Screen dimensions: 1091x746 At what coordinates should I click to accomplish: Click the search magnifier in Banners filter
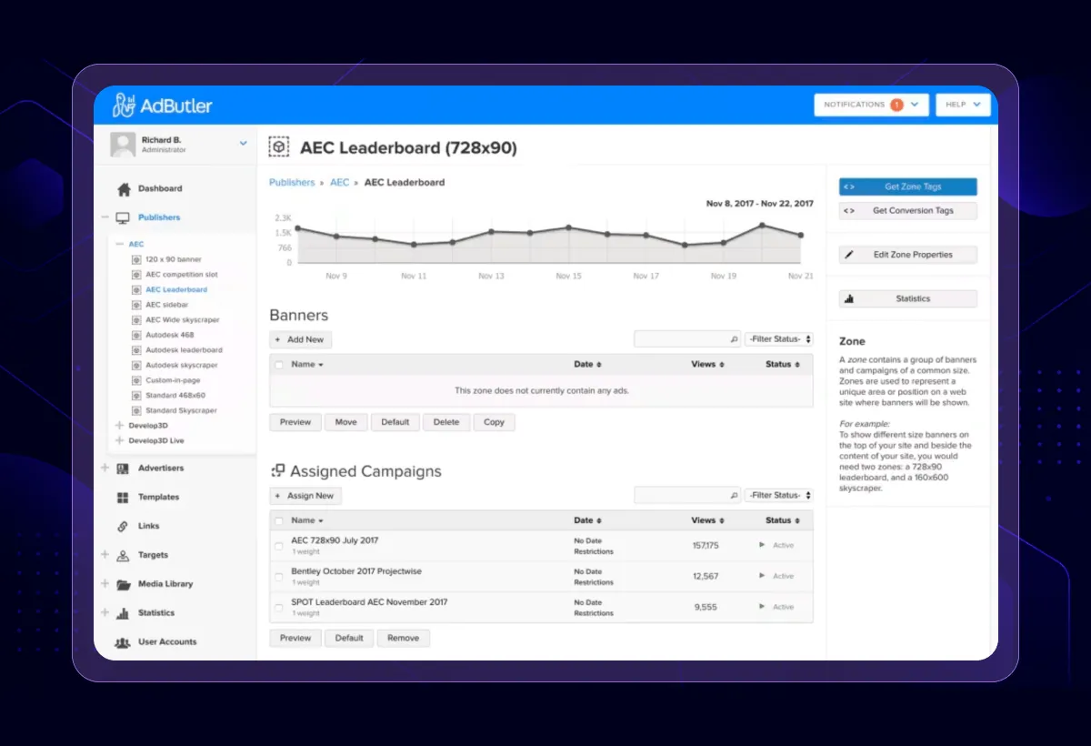tap(735, 339)
